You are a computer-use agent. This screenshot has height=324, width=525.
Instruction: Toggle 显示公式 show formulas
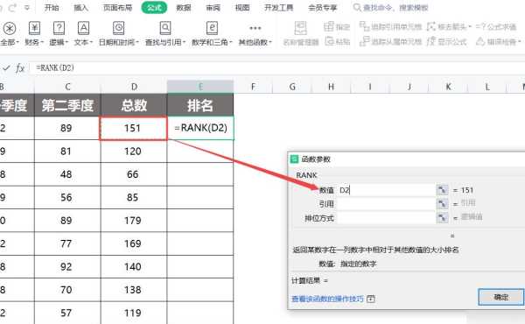pyautogui.click(x=447, y=41)
